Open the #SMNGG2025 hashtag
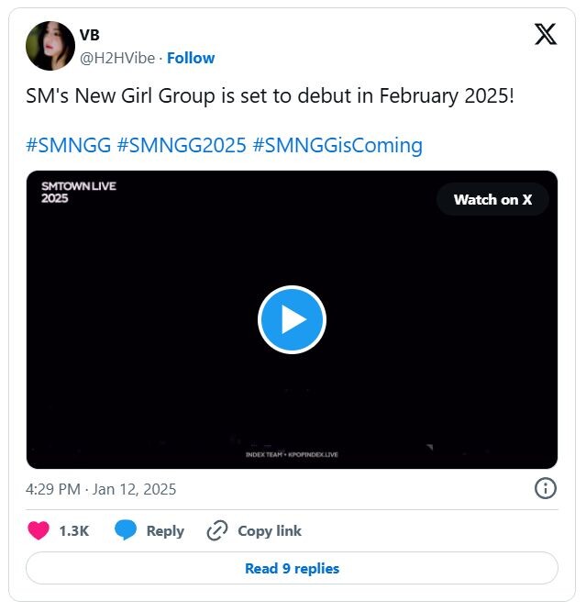This screenshot has height=612, width=586. pos(182,145)
